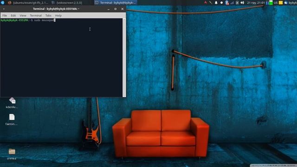
Task: Open the notifications bell in the tray
Action: point(216,3)
